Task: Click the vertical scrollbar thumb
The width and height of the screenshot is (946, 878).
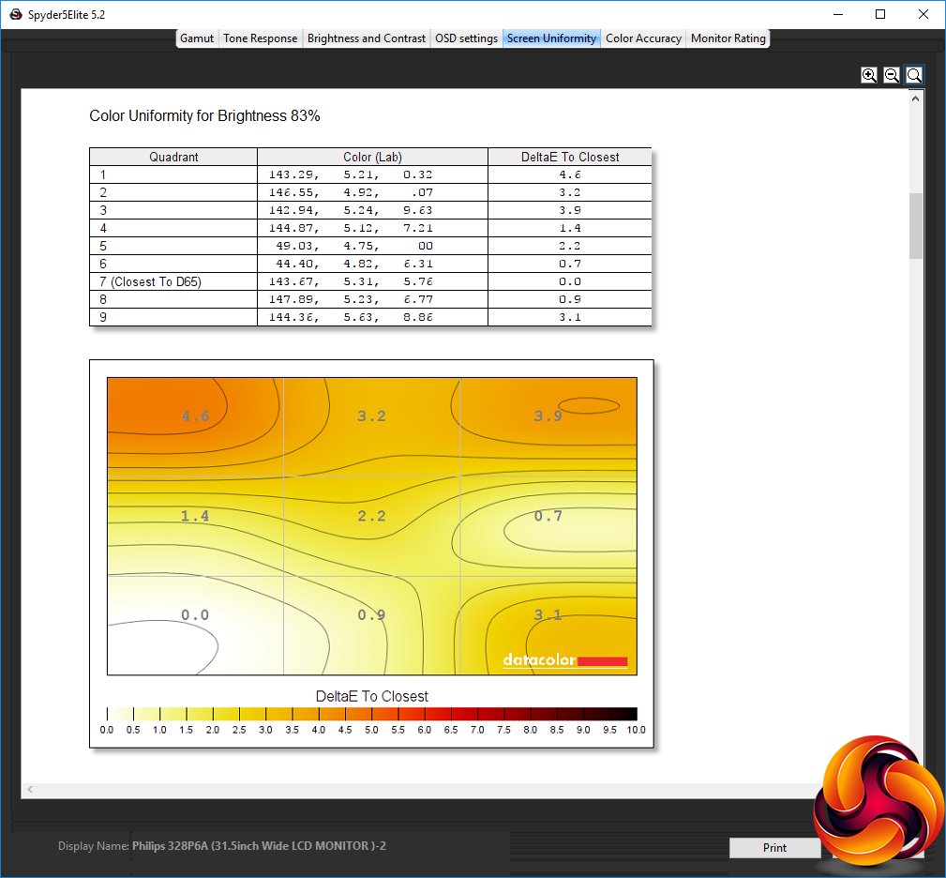Action: click(x=916, y=226)
